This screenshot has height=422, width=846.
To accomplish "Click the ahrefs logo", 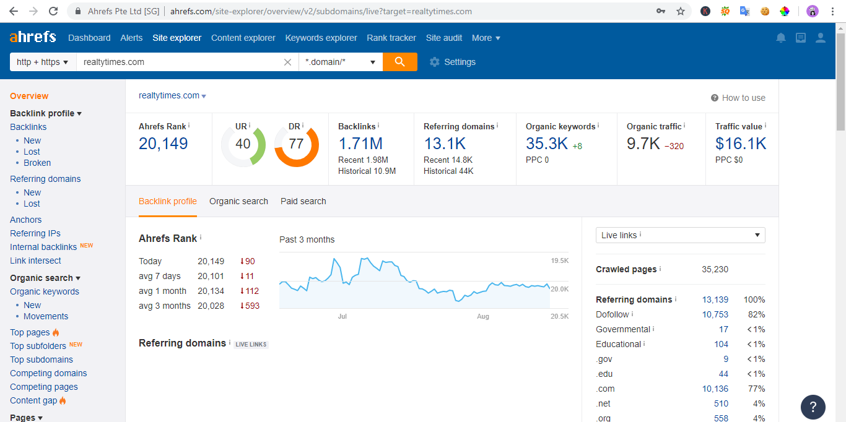I will (32, 37).
